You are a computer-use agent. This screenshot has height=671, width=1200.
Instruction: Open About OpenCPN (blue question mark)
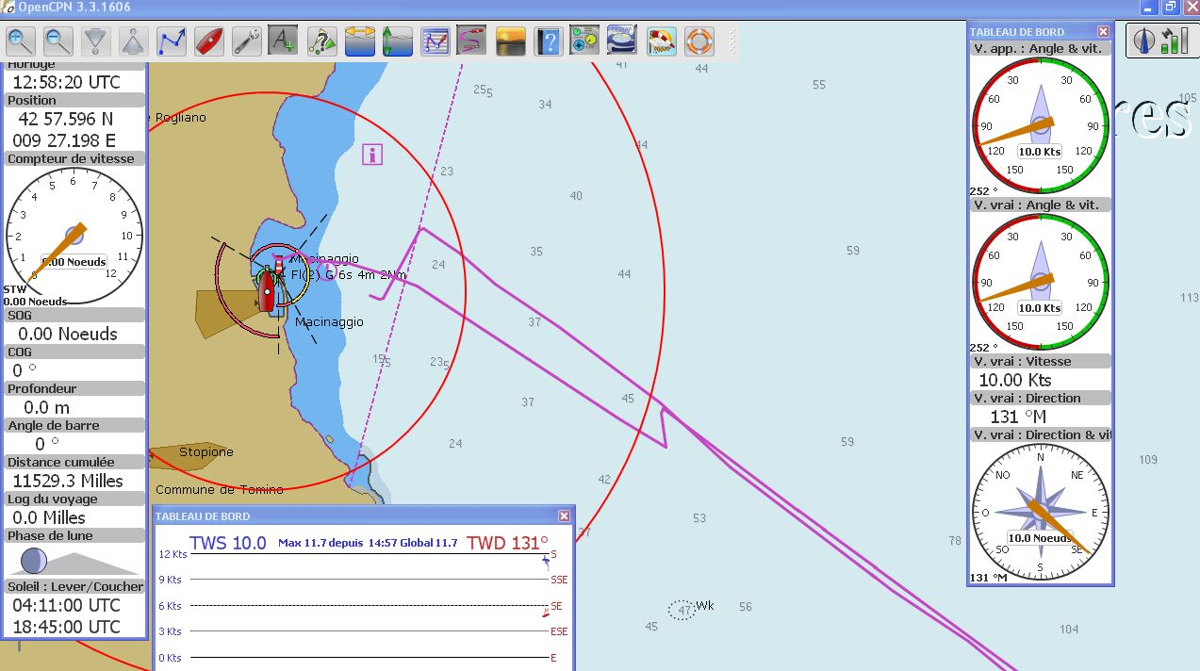549,41
